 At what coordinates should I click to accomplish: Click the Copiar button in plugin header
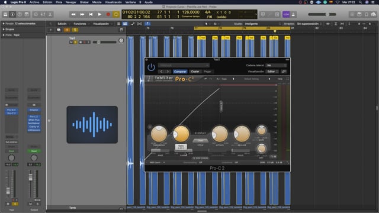195,72
